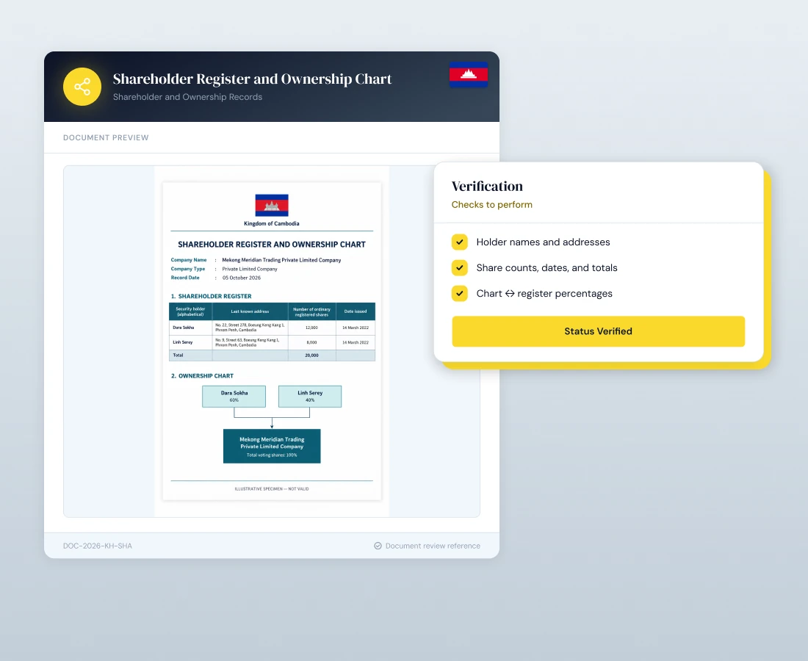The width and height of the screenshot is (808, 661).
Task: Open the shareholder register document thumbnail
Action: (272, 341)
